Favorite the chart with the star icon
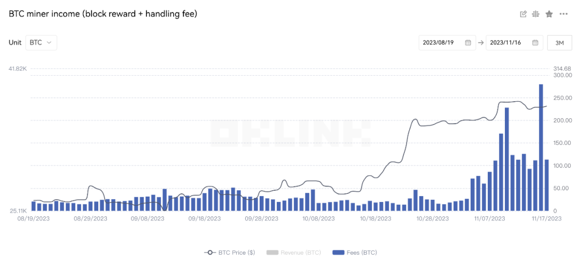577x260 pixels. point(549,14)
